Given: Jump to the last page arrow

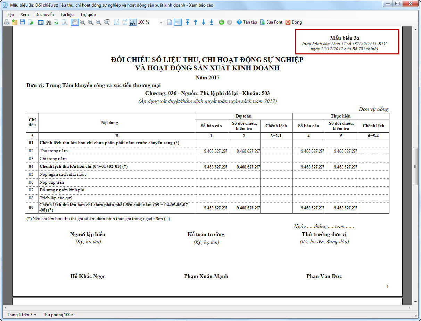Looking at the screenshot, I should [x=212, y=22].
